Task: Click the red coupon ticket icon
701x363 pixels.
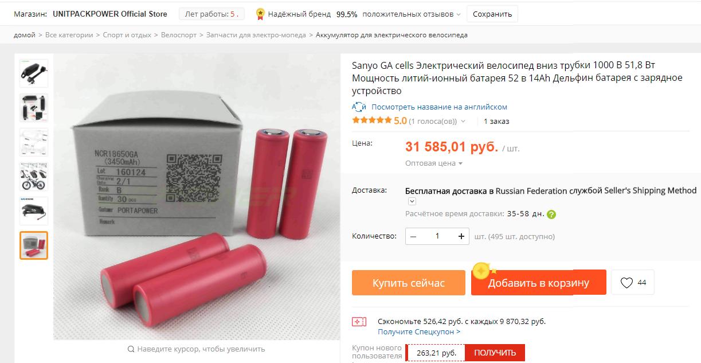Action: [359, 322]
